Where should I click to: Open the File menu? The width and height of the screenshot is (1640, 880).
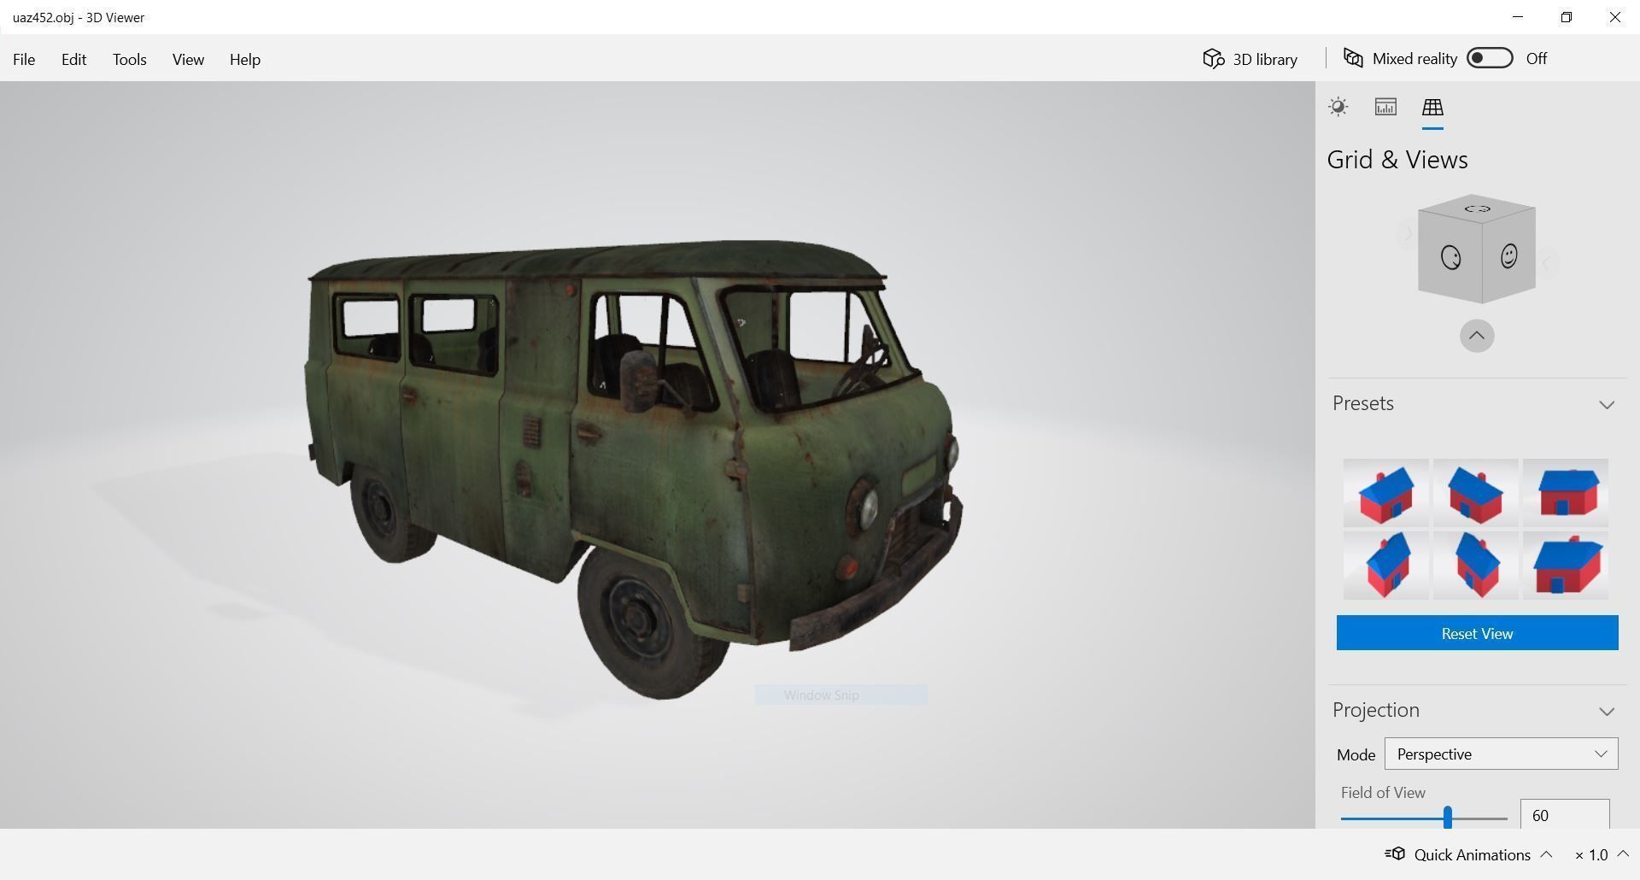[24, 59]
